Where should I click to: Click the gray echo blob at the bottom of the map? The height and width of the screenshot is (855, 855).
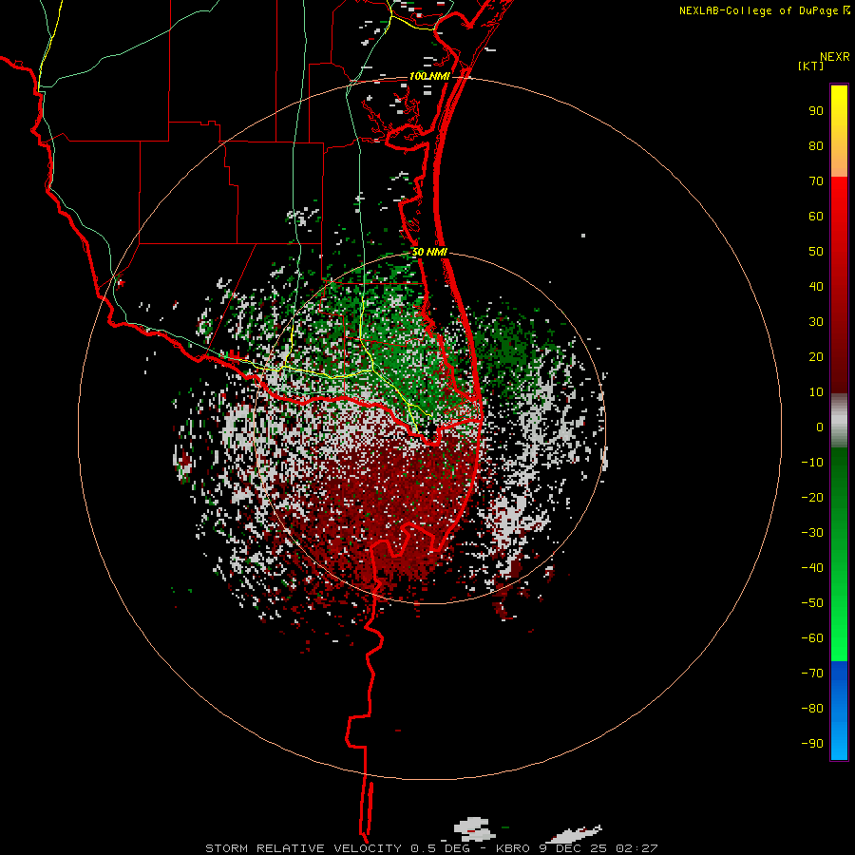(474, 828)
